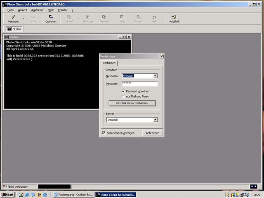
Task: Click the Status window title icon
Action: coord(7,37)
